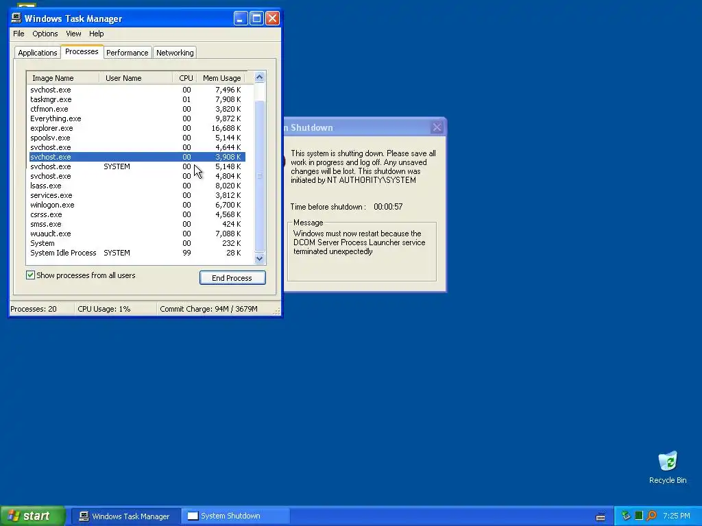Sort by the Image Name column

pyautogui.click(x=62, y=78)
